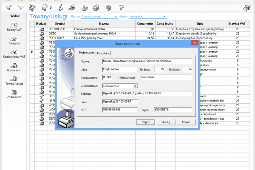Sort the table by Stawka VAT header
The height and width of the screenshot is (170, 255).
tap(238, 23)
